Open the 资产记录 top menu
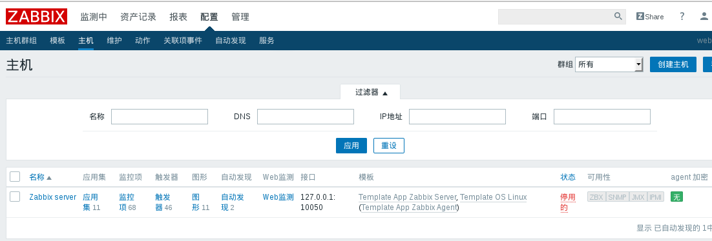The height and width of the screenshot is (241, 712). tap(138, 17)
